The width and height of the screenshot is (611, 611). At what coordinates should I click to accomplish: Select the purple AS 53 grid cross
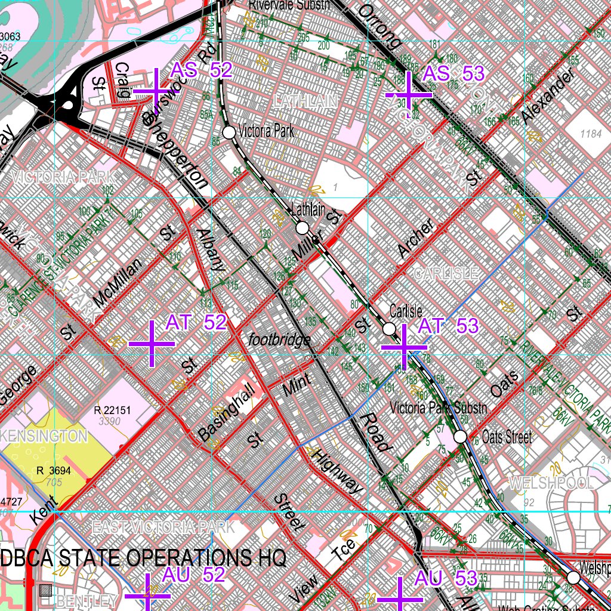coord(409,95)
